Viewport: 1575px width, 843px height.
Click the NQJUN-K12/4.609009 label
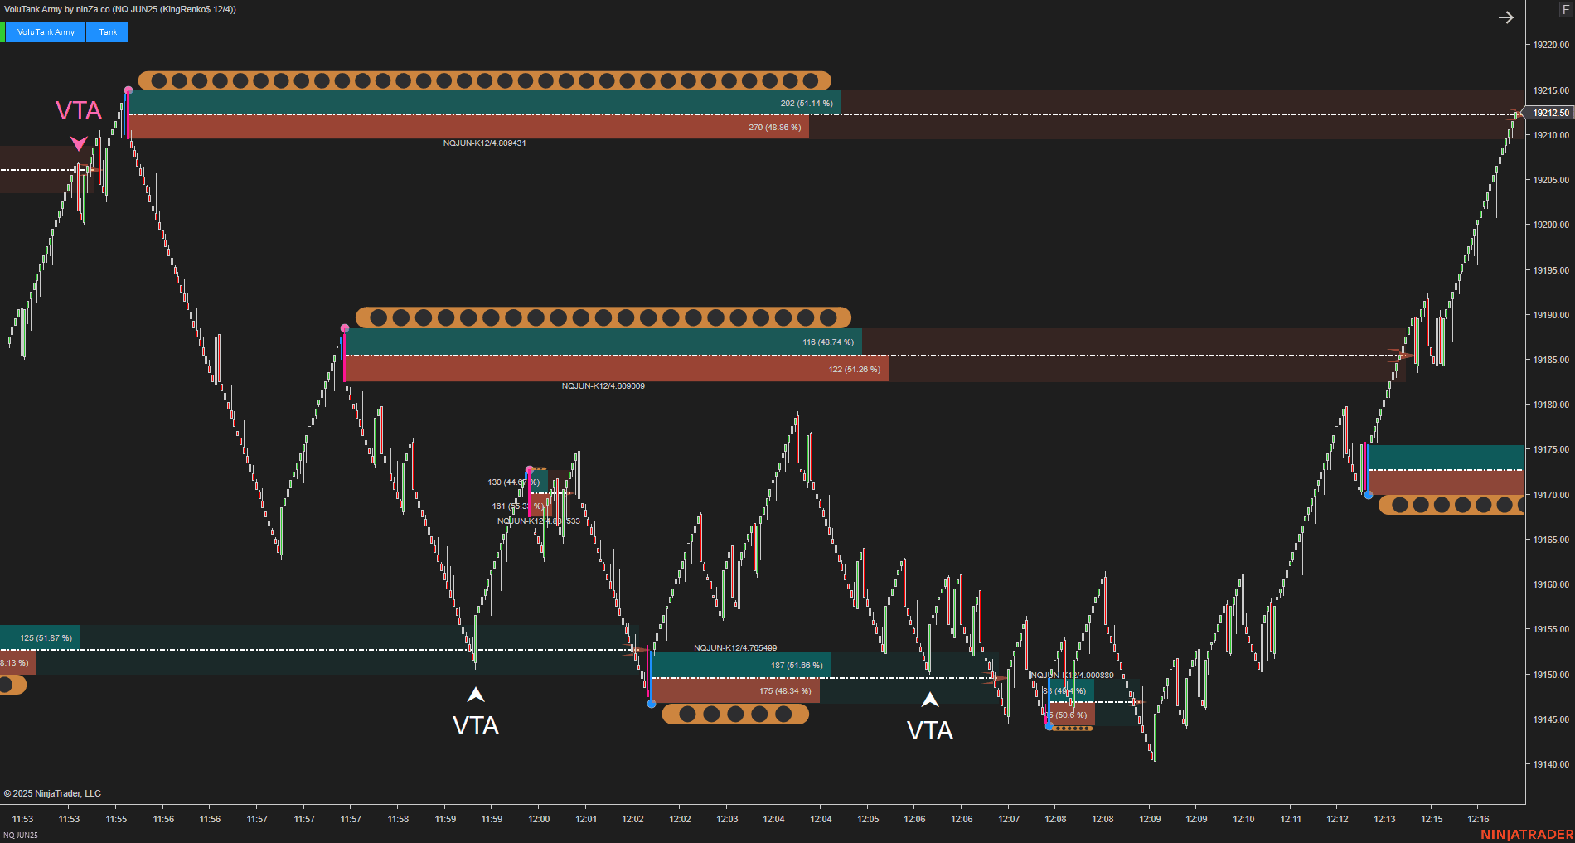603,386
